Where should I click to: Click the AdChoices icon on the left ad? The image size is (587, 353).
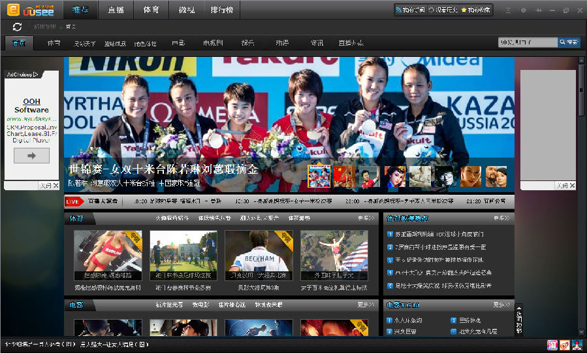pyautogui.click(x=23, y=75)
